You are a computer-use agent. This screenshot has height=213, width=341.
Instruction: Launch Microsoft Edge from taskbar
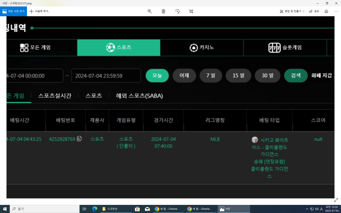click(95, 209)
